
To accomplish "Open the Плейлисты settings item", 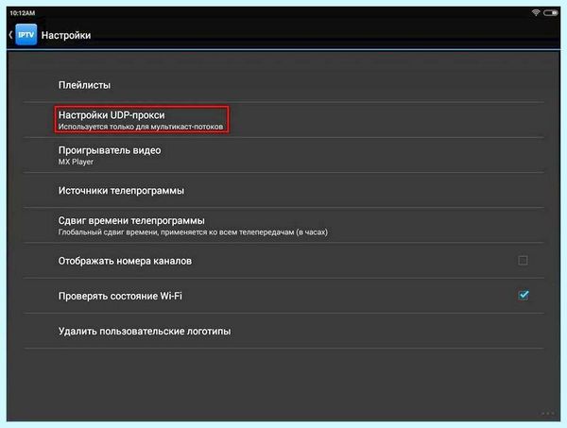I will tap(283, 85).
